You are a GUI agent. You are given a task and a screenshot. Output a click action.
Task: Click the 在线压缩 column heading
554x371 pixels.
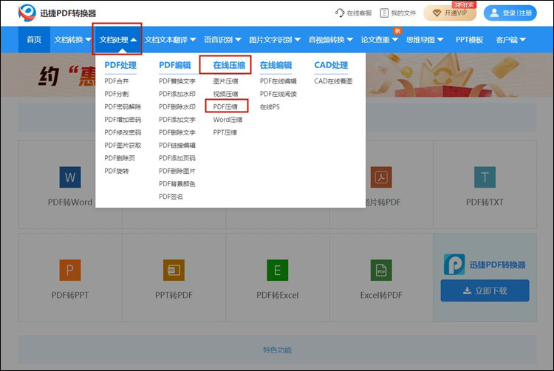229,65
